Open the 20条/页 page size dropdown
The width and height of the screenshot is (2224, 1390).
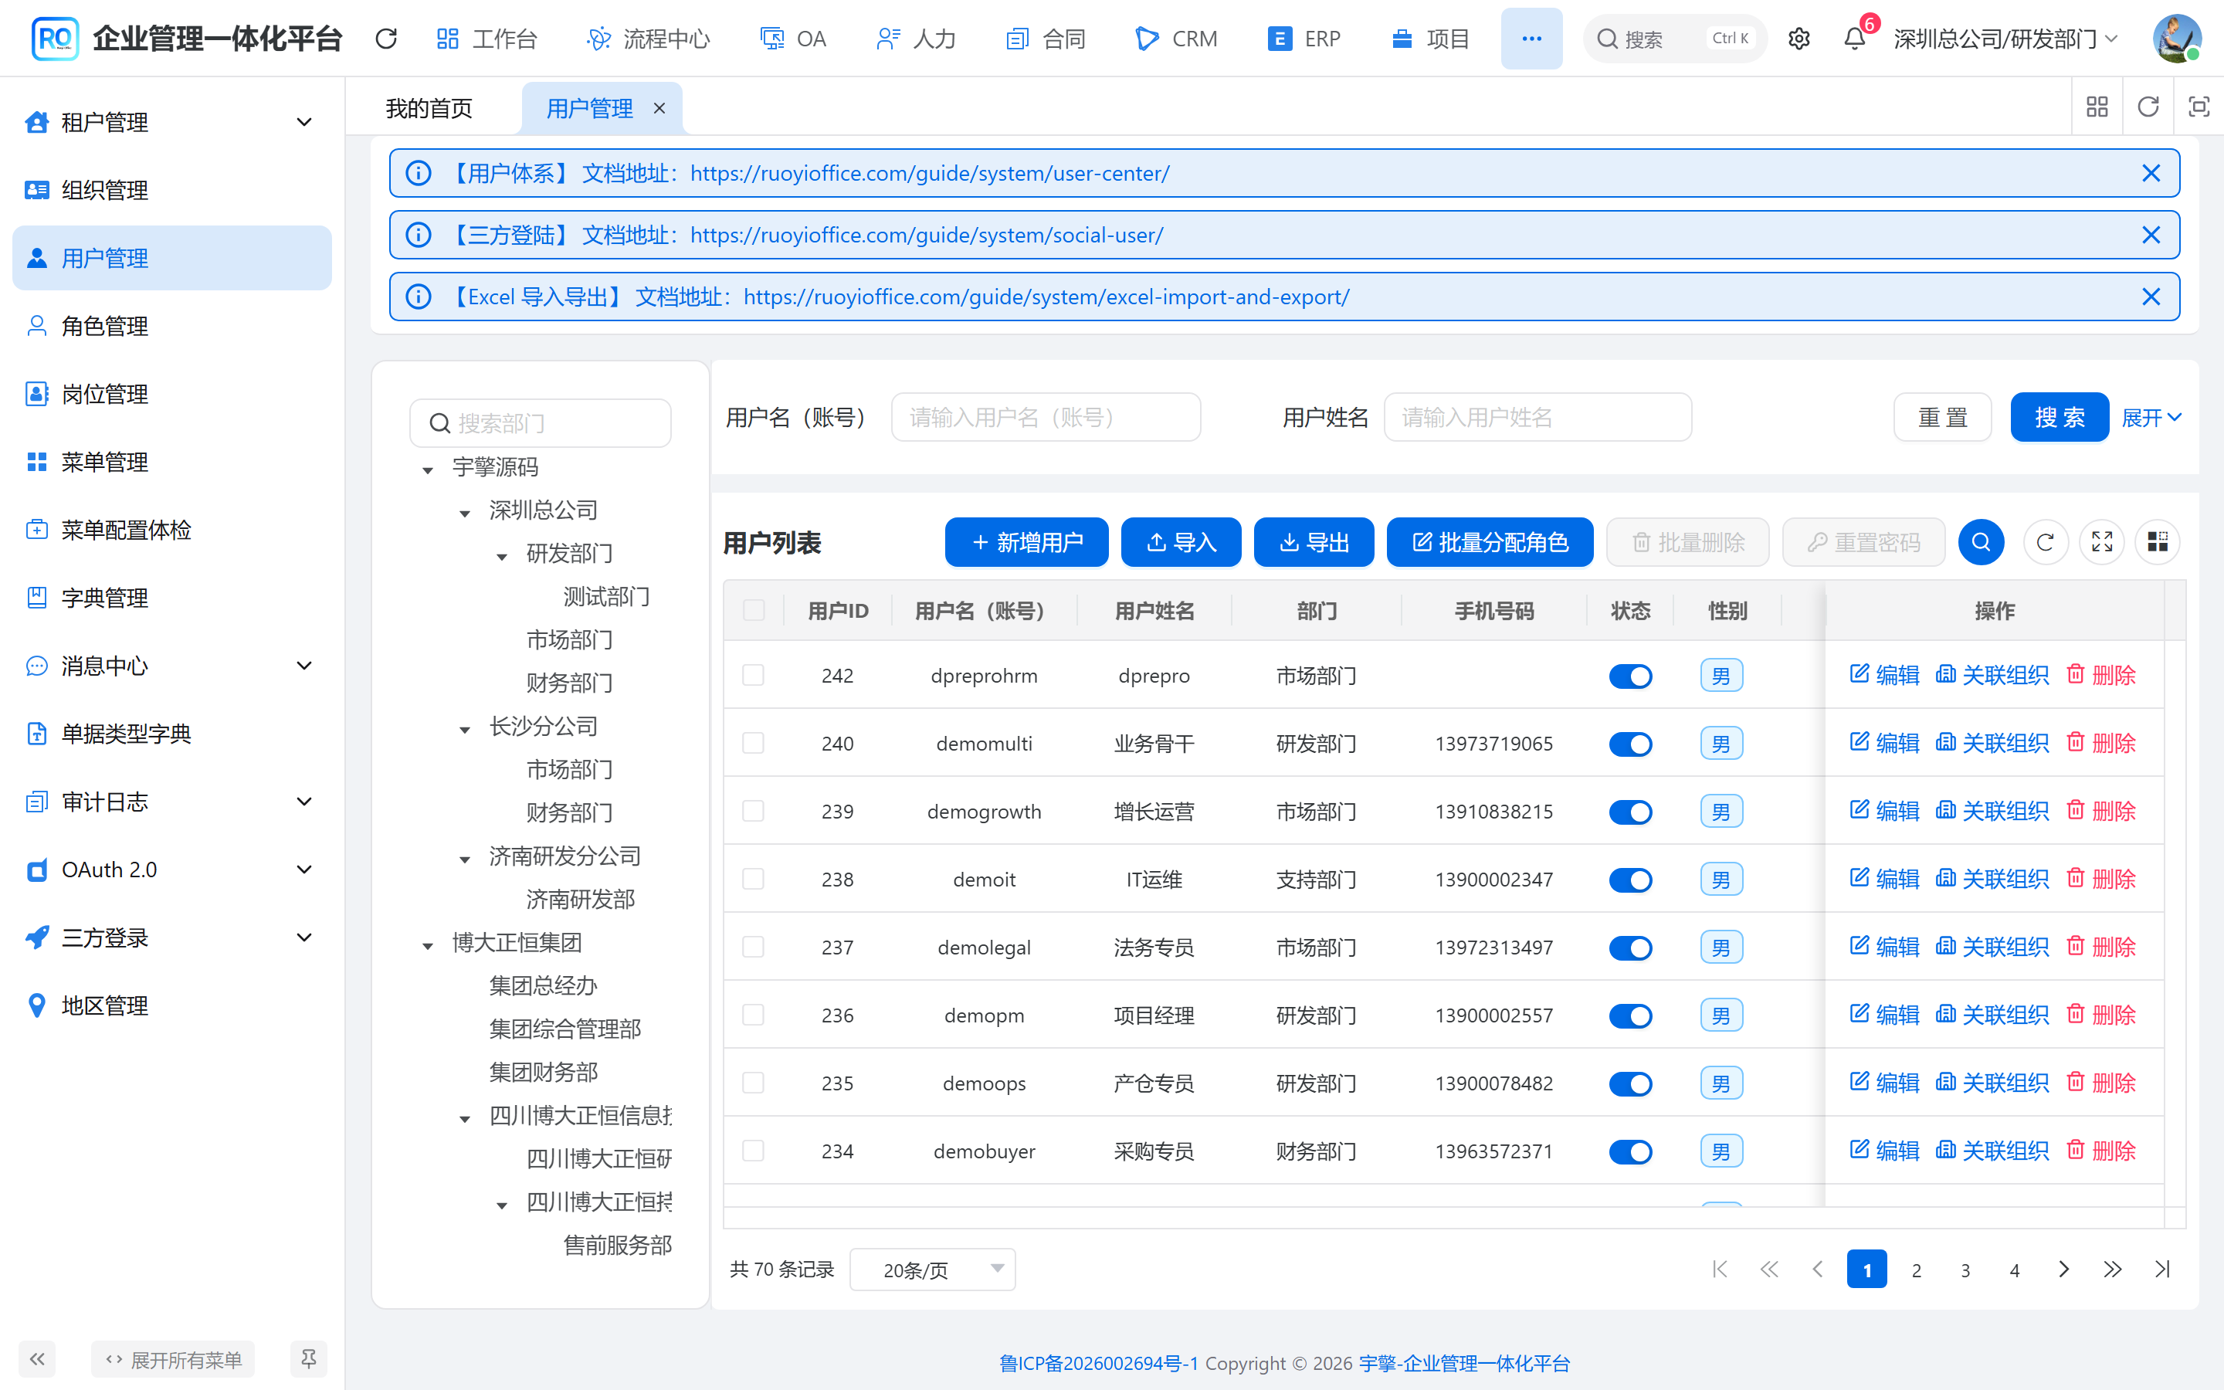(x=932, y=1270)
